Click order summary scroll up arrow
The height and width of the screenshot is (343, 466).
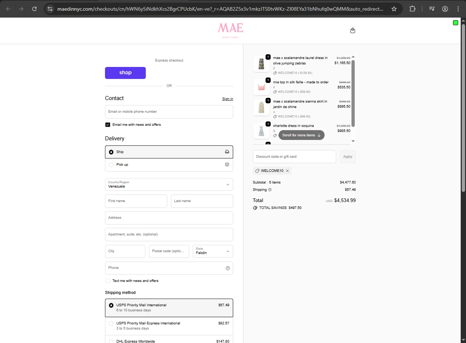coord(353,57)
